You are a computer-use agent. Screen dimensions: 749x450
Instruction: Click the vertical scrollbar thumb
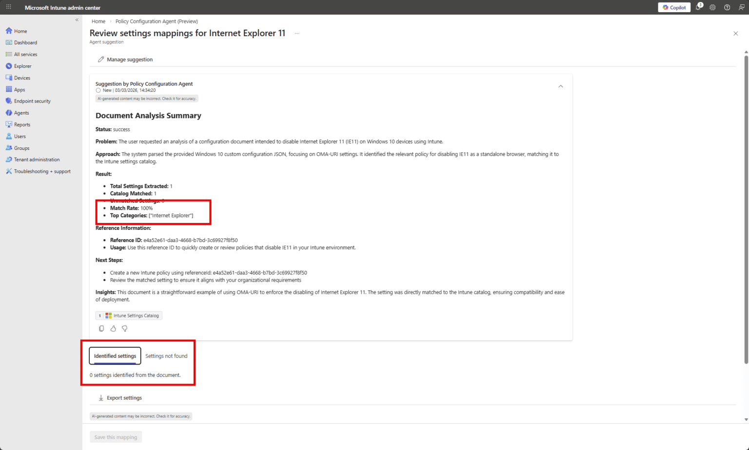tap(746, 210)
